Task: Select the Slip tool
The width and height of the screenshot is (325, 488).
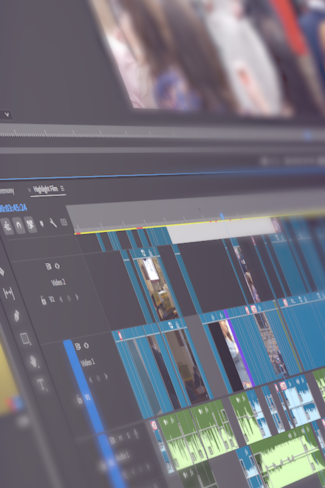Action: pyautogui.click(x=9, y=293)
